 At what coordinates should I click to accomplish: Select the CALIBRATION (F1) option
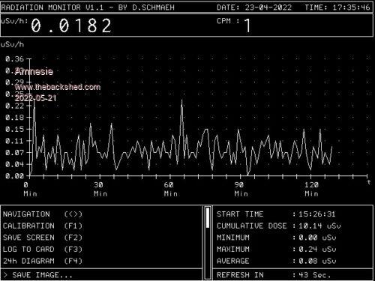[x=43, y=226]
